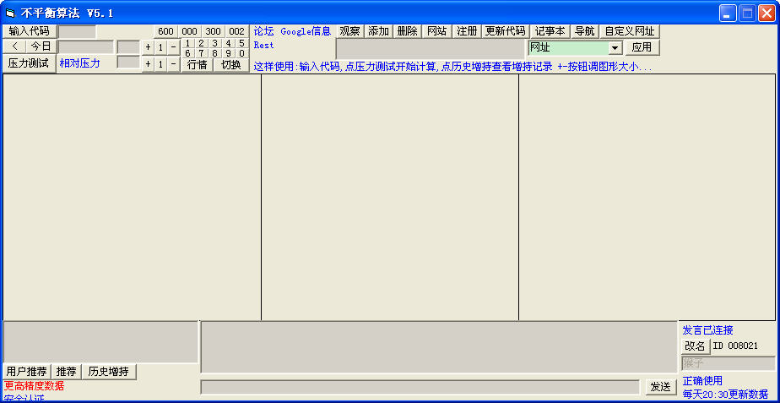The image size is (780, 403).
Task: Click digit 8 on the keypad
Action: (214, 53)
